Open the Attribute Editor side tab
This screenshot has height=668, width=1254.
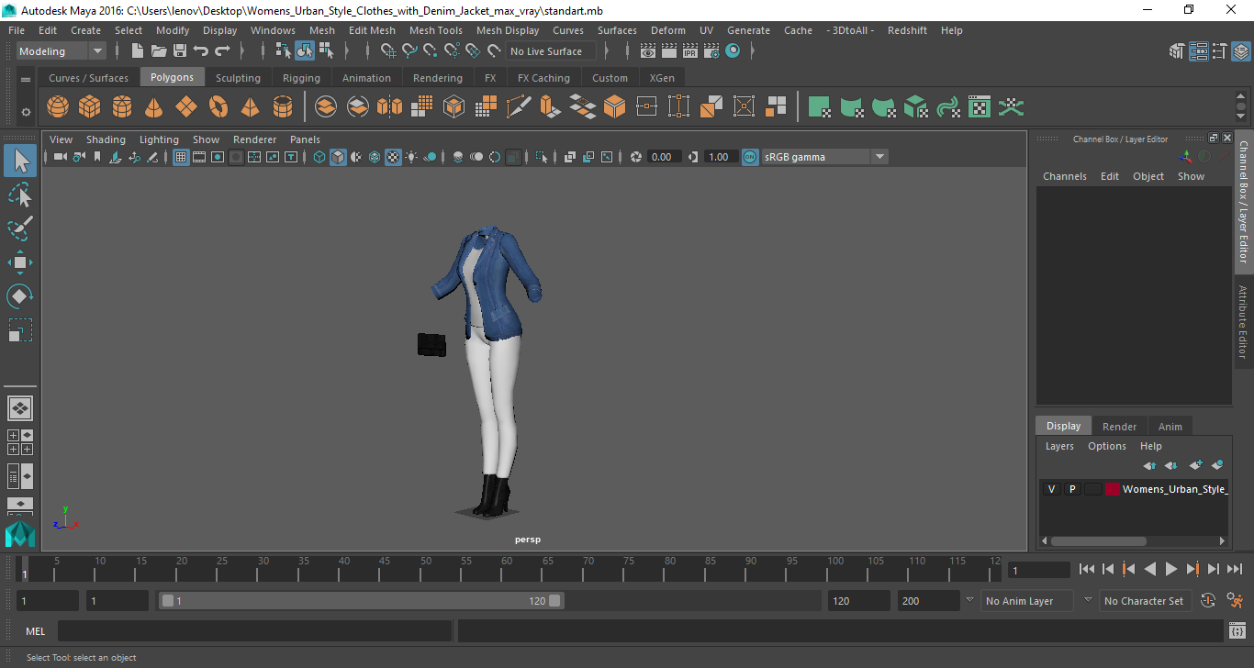[1243, 321]
